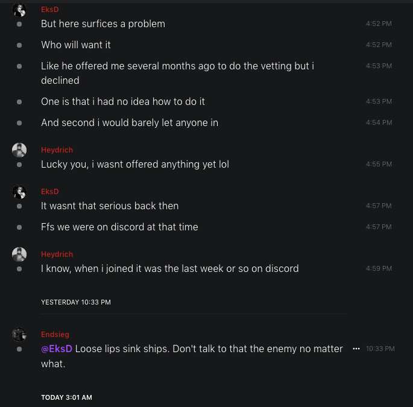Open the Heydrich username above 'Lucky you'
This screenshot has width=413, height=407.
[x=57, y=150]
